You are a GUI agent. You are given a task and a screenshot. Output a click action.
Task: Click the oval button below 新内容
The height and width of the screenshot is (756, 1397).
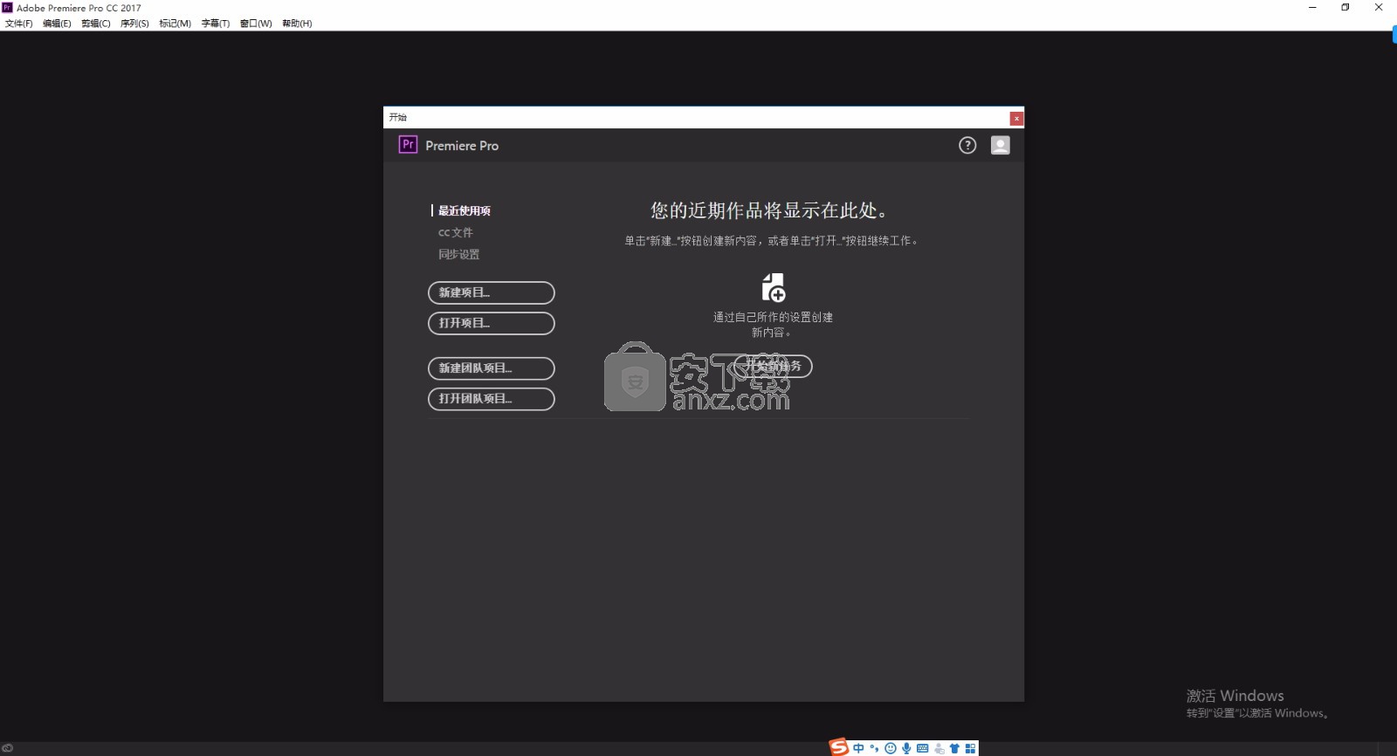click(773, 367)
